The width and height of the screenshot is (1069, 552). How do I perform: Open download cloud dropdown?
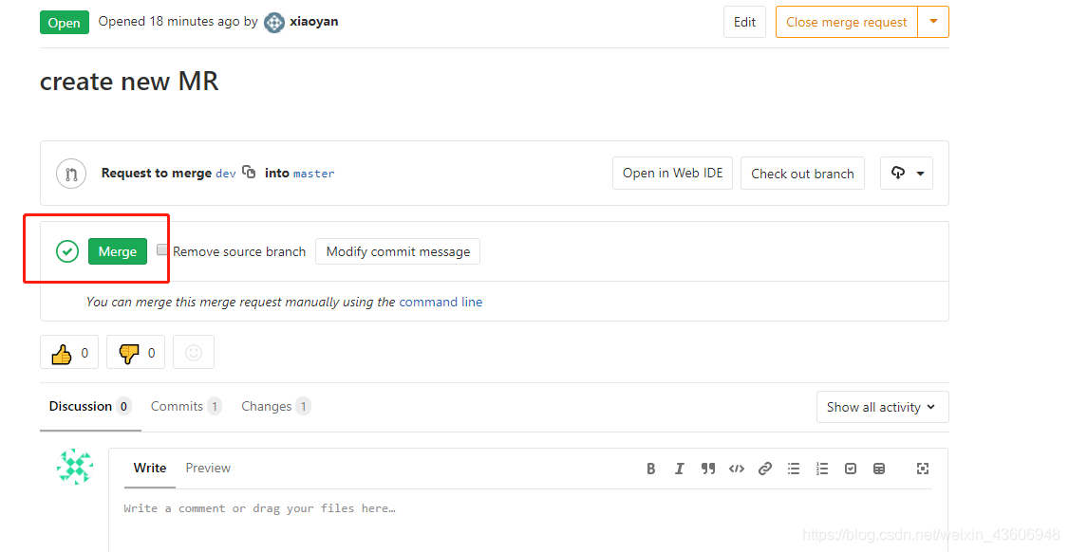(x=907, y=174)
